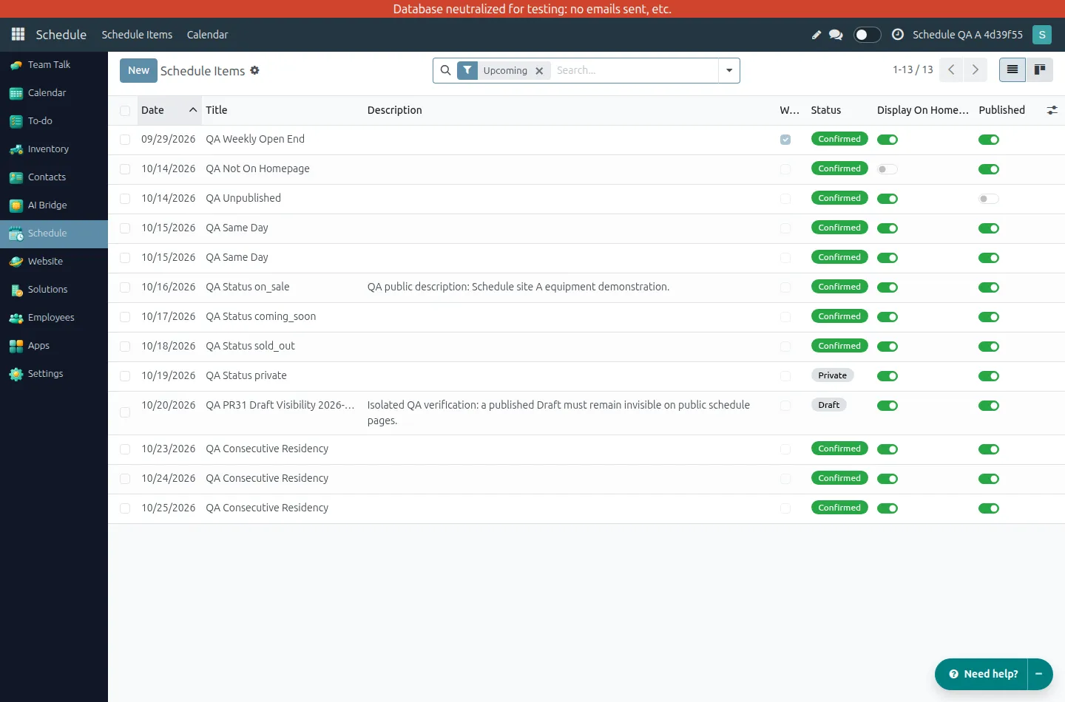Image resolution: width=1065 pixels, height=702 pixels.
Task: Go to next page of records
Action: [x=976, y=69]
